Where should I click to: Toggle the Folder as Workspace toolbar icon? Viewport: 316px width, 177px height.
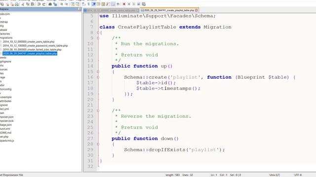[113, 4]
